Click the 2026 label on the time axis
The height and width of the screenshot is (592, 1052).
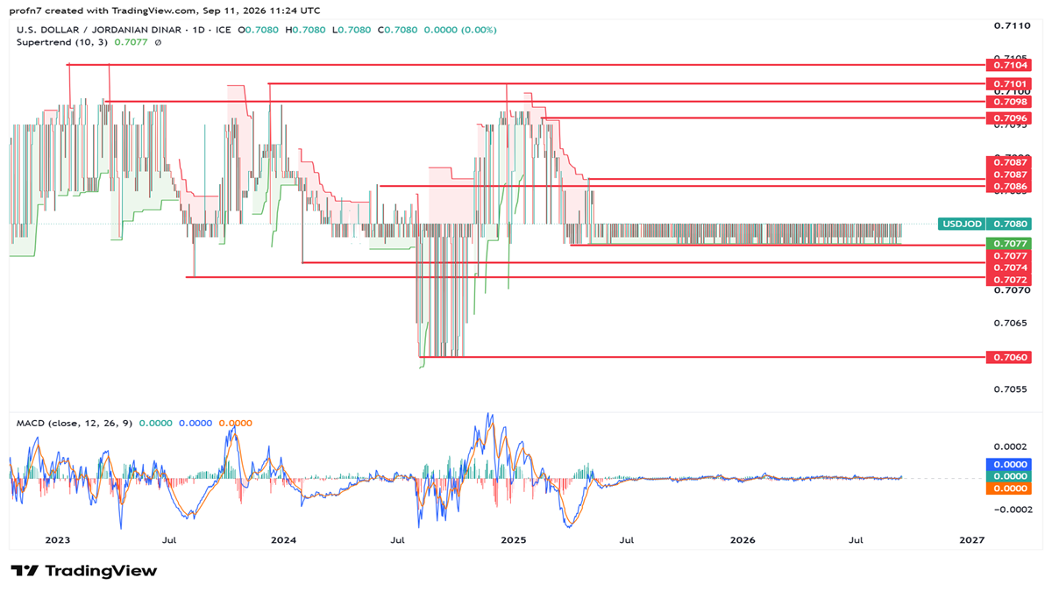[742, 540]
